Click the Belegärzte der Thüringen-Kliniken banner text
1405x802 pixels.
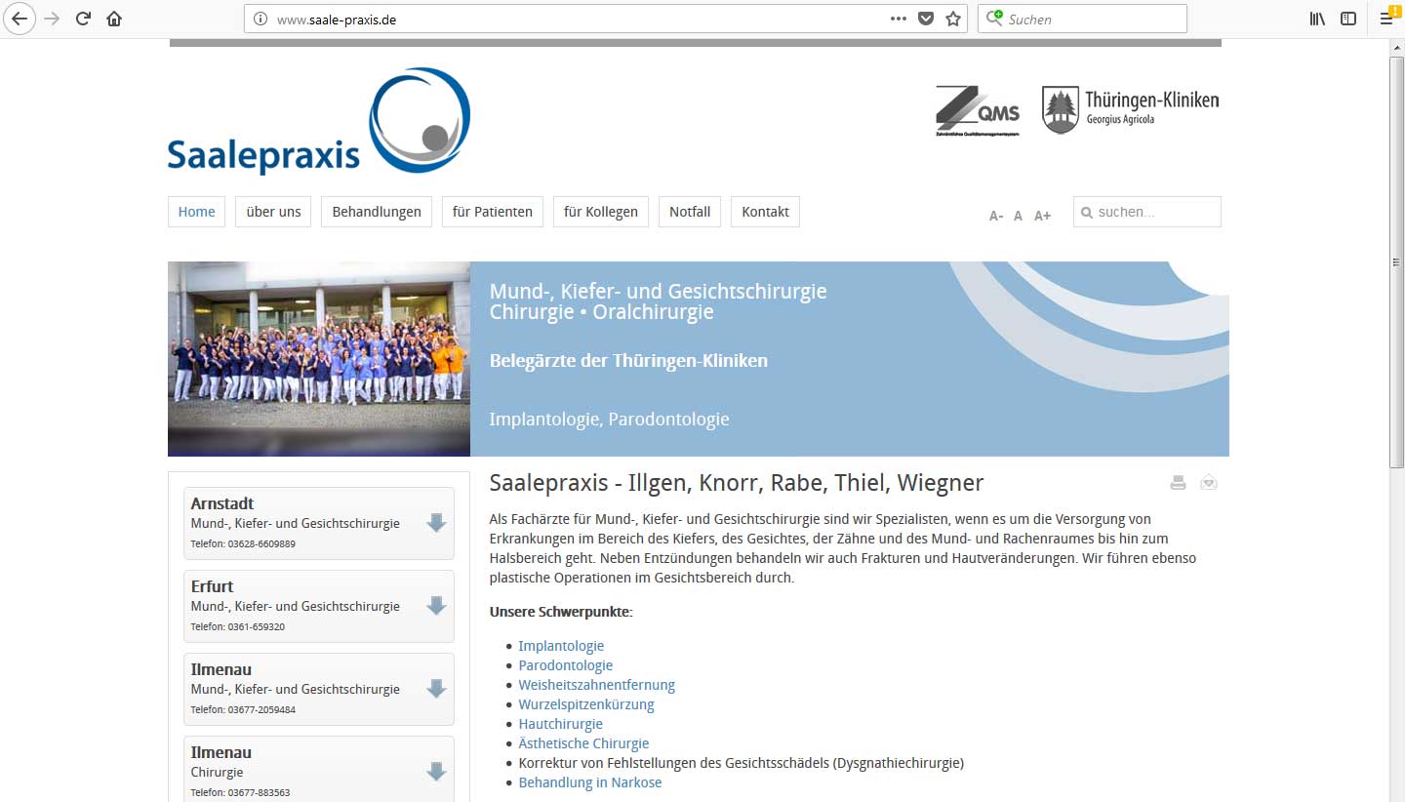628,361
